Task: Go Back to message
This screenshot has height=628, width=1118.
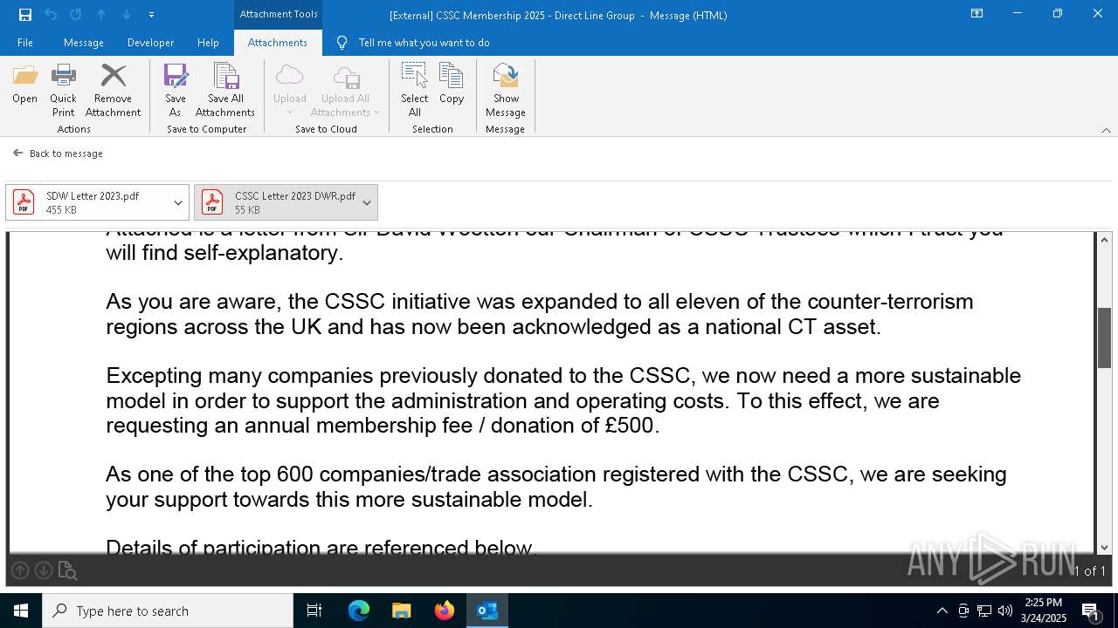Action: [x=58, y=154]
